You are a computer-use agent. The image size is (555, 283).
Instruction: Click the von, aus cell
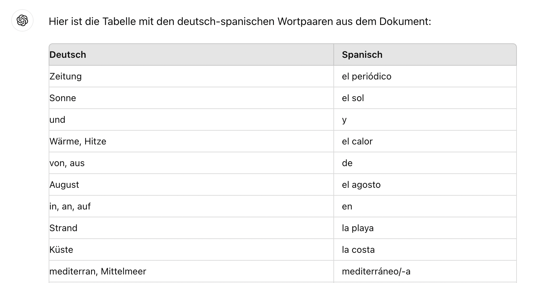pos(67,163)
